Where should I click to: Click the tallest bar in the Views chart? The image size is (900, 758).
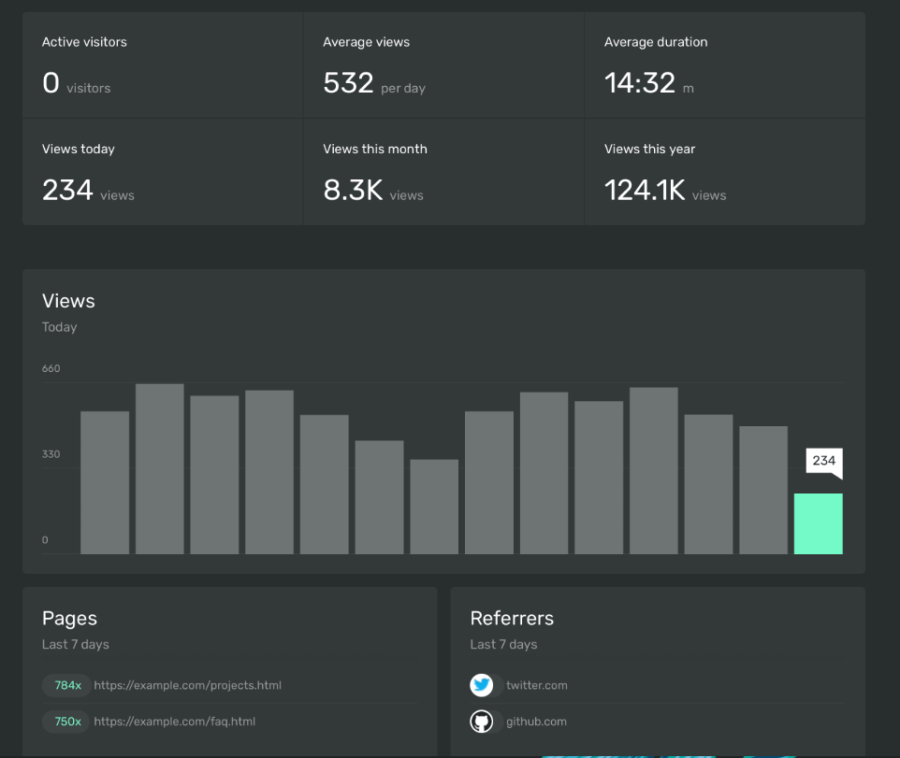[159, 467]
